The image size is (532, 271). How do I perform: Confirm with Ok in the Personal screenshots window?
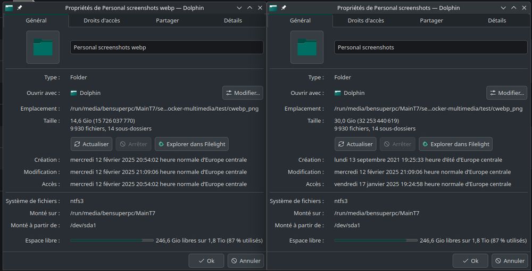tap(470, 261)
